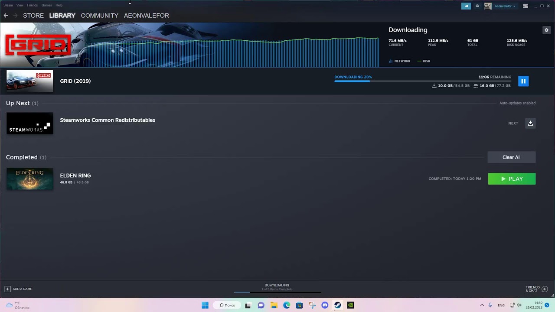Expand the system tray hidden icons chevron
Image resolution: width=555 pixels, height=312 pixels.
pos(482,305)
